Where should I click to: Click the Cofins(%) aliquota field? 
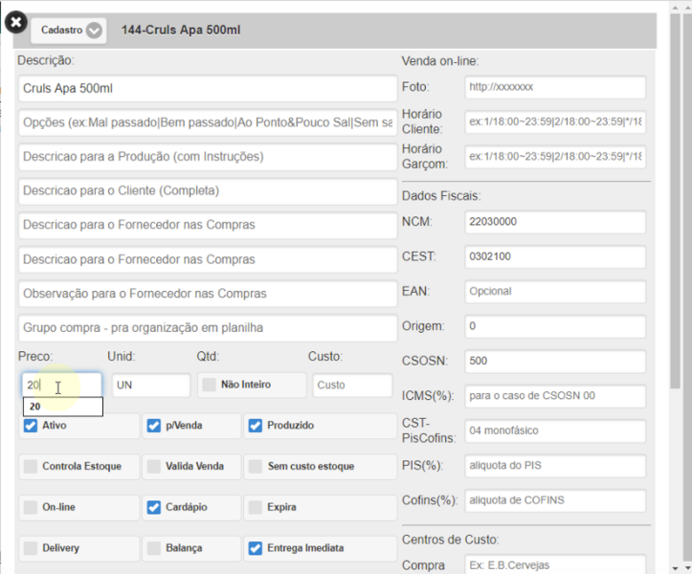(x=555, y=500)
